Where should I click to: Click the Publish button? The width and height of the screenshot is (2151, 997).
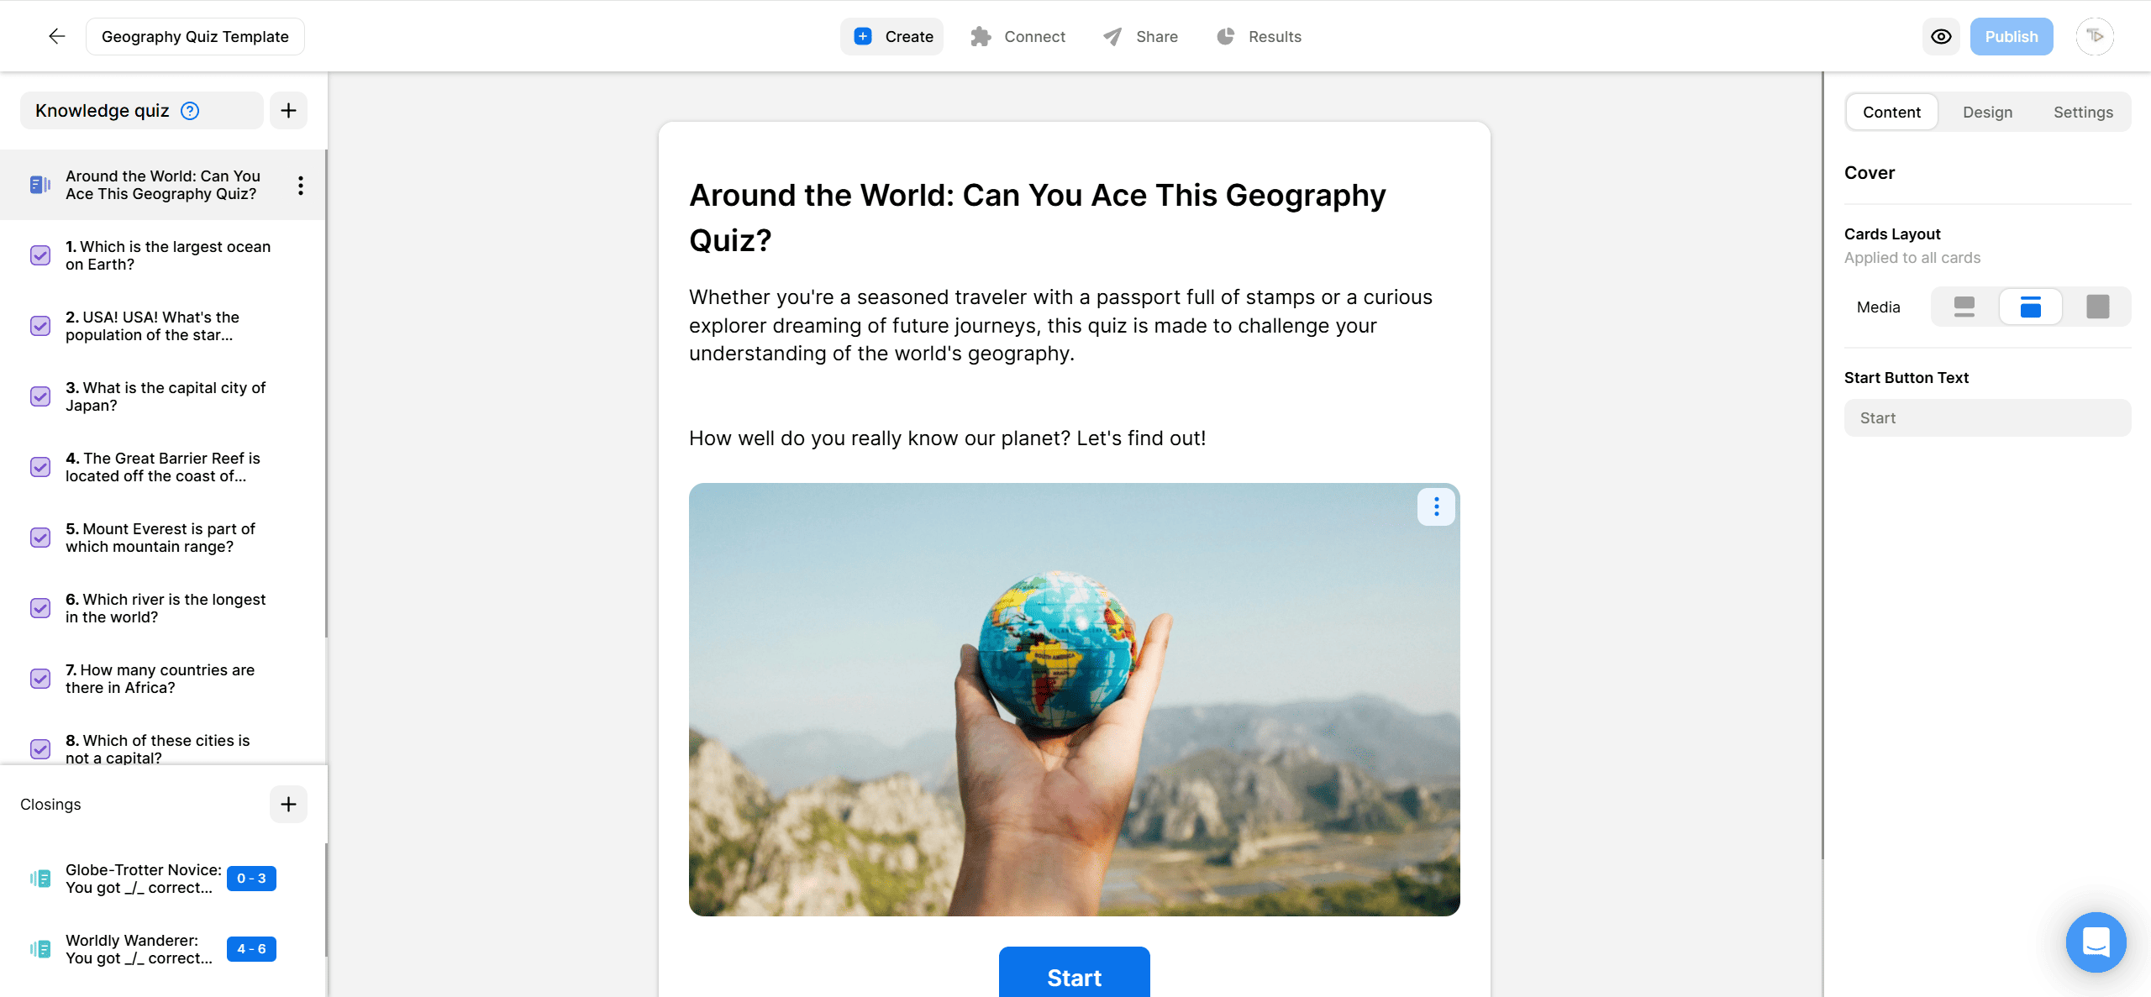[x=2011, y=36]
